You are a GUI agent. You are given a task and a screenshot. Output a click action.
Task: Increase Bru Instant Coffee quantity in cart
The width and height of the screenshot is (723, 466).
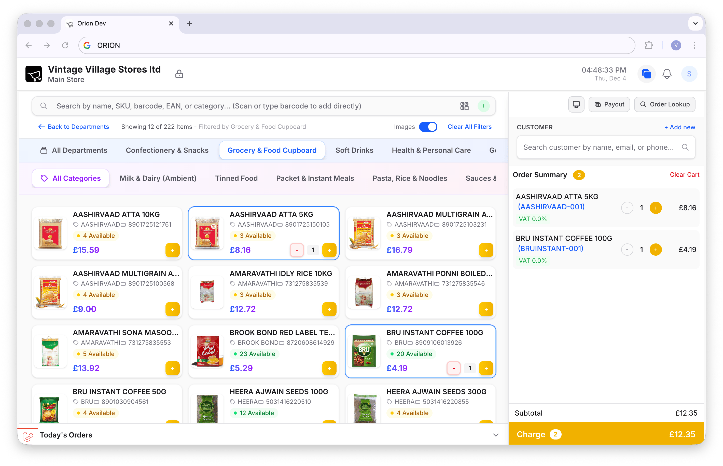coord(655,250)
